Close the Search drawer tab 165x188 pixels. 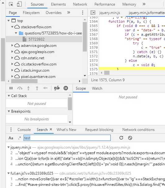(x=51, y=129)
